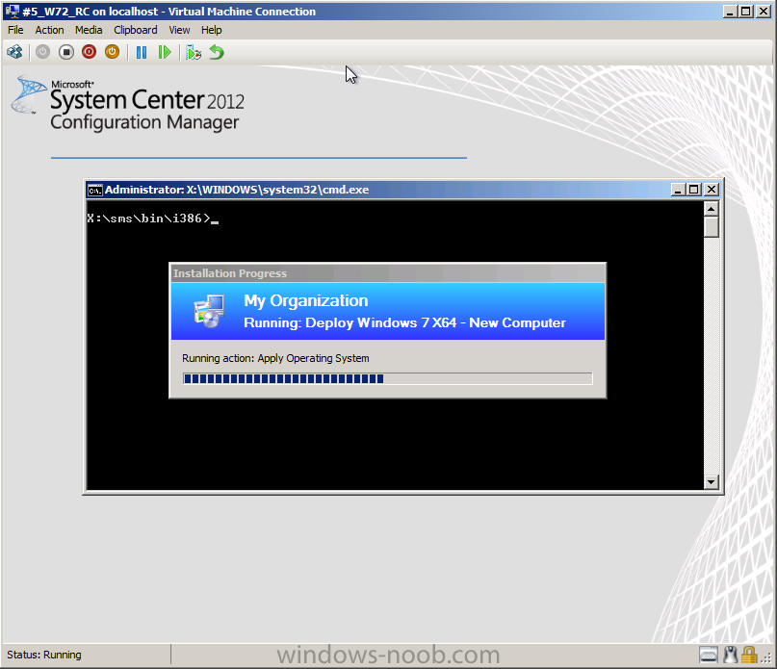Click the cmd window scroll down arrow
Image resolution: width=777 pixels, height=669 pixels.
point(712,481)
